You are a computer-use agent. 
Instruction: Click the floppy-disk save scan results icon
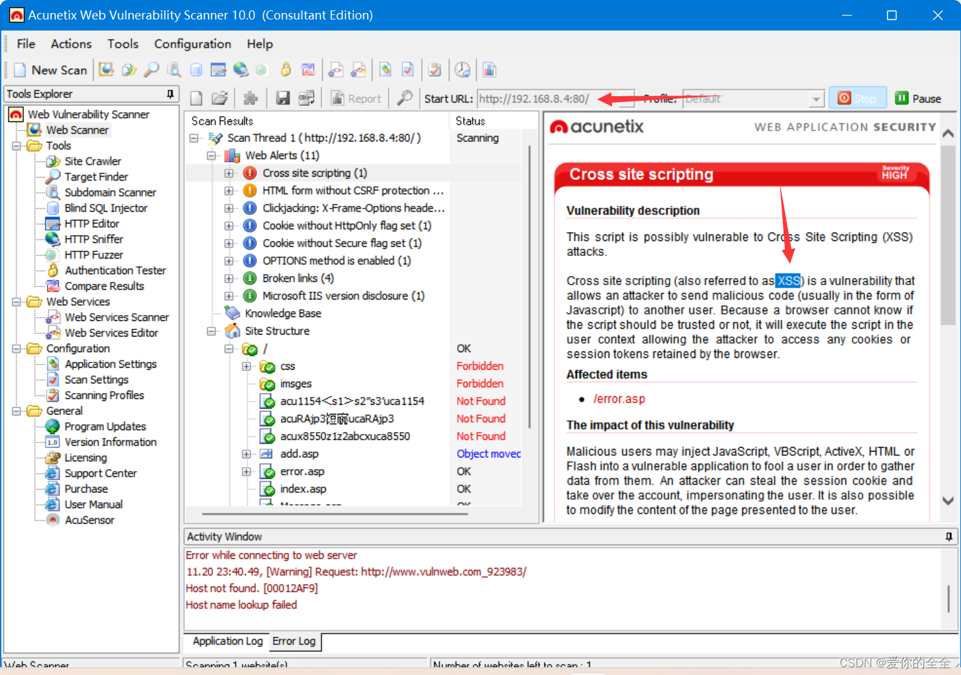point(283,98)
